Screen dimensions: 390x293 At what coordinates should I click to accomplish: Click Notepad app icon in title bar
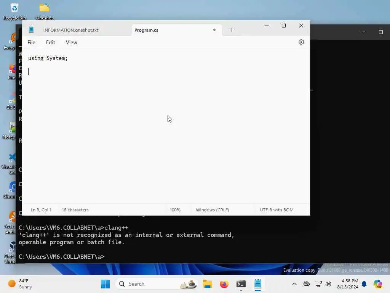point(31,30)
